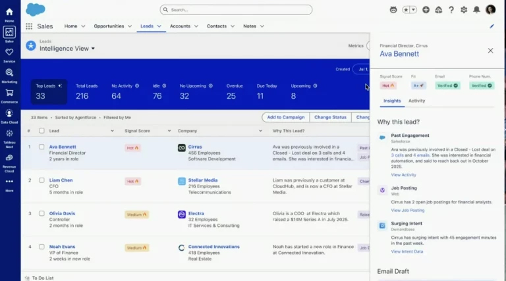Expand the Intelligence View list dropdown
The height and width of the screenshot is (281, 506).
click(93, 49)
